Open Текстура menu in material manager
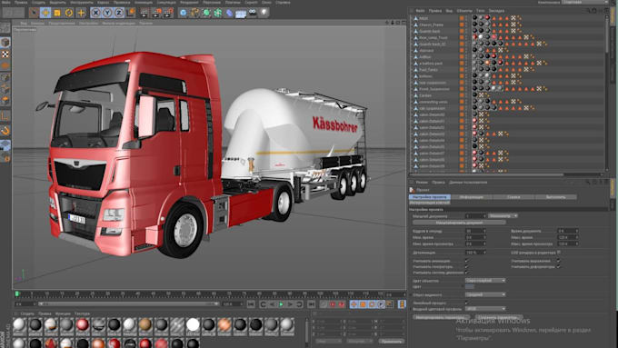Viewport: 618px width, 348px height. [x=82, y=313]
